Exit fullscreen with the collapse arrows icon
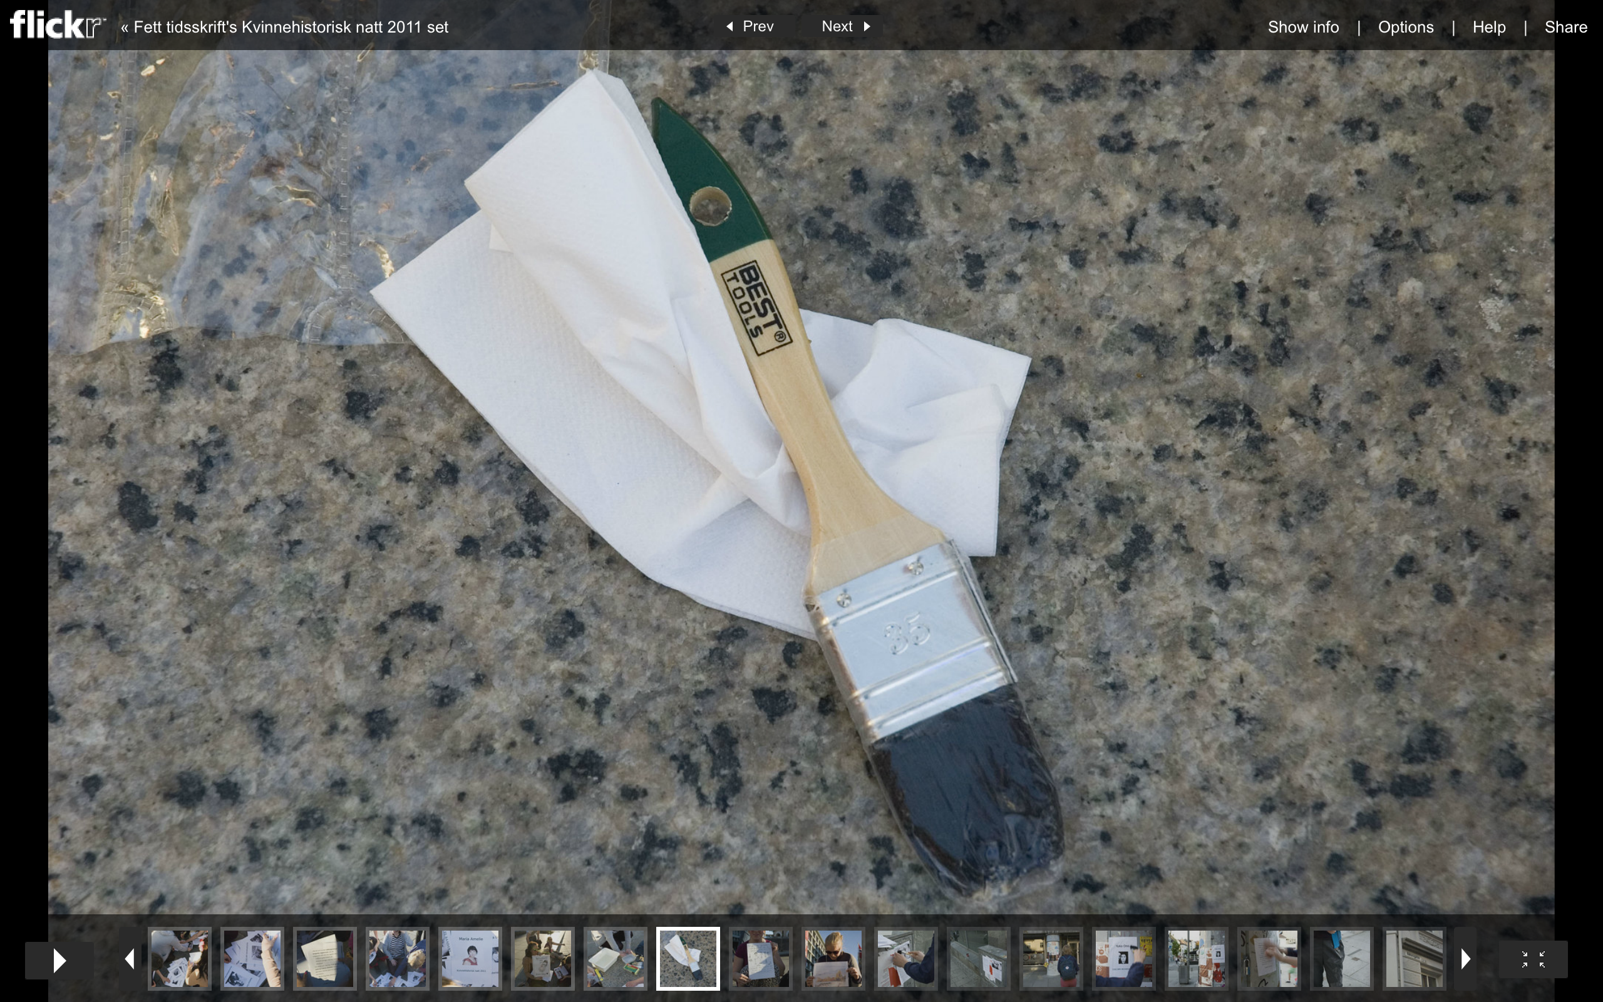 (x=1533, y=959)
